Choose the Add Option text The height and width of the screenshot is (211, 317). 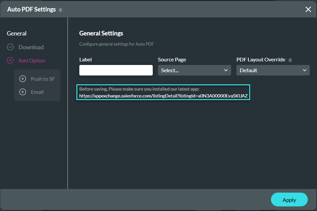pyautogui.click(x=32, y=60)
